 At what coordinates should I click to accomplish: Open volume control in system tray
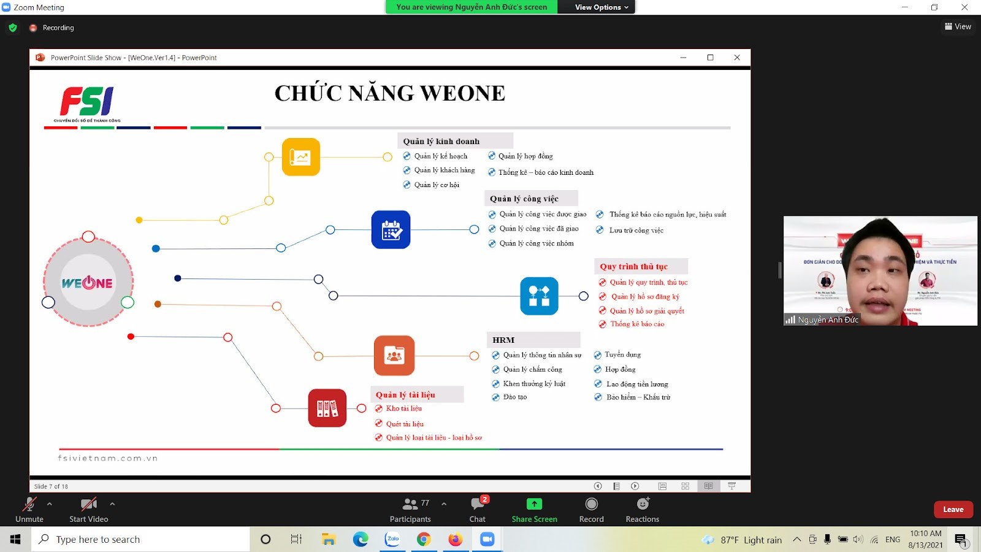point(858,539)
